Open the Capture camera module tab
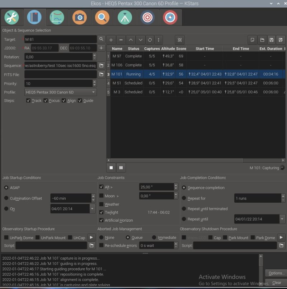This screenshot has height=289, width=287. tap(80, 18)
